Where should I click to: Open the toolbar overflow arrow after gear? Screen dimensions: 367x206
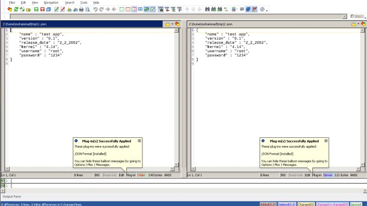[x=267, y=10]
